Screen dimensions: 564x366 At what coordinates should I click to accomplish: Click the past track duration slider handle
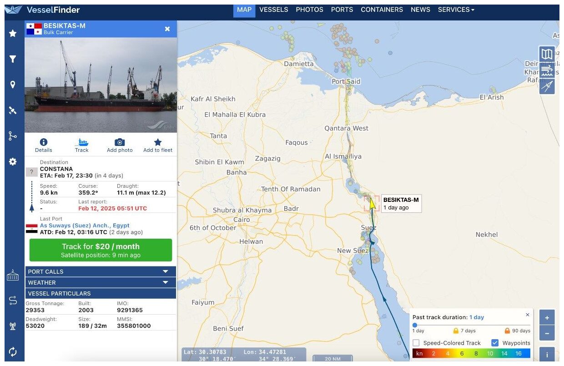pos(415,325)
